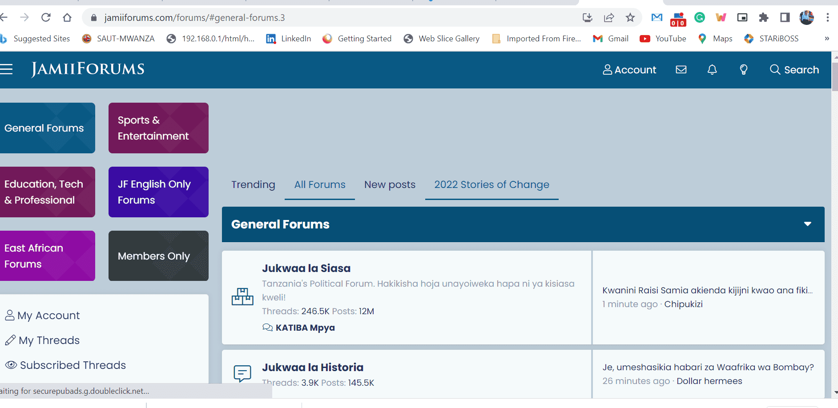This screenshot has height=408, width=838.
Task: Open the Jukwaa la Historia forum link
Action: 313,367
